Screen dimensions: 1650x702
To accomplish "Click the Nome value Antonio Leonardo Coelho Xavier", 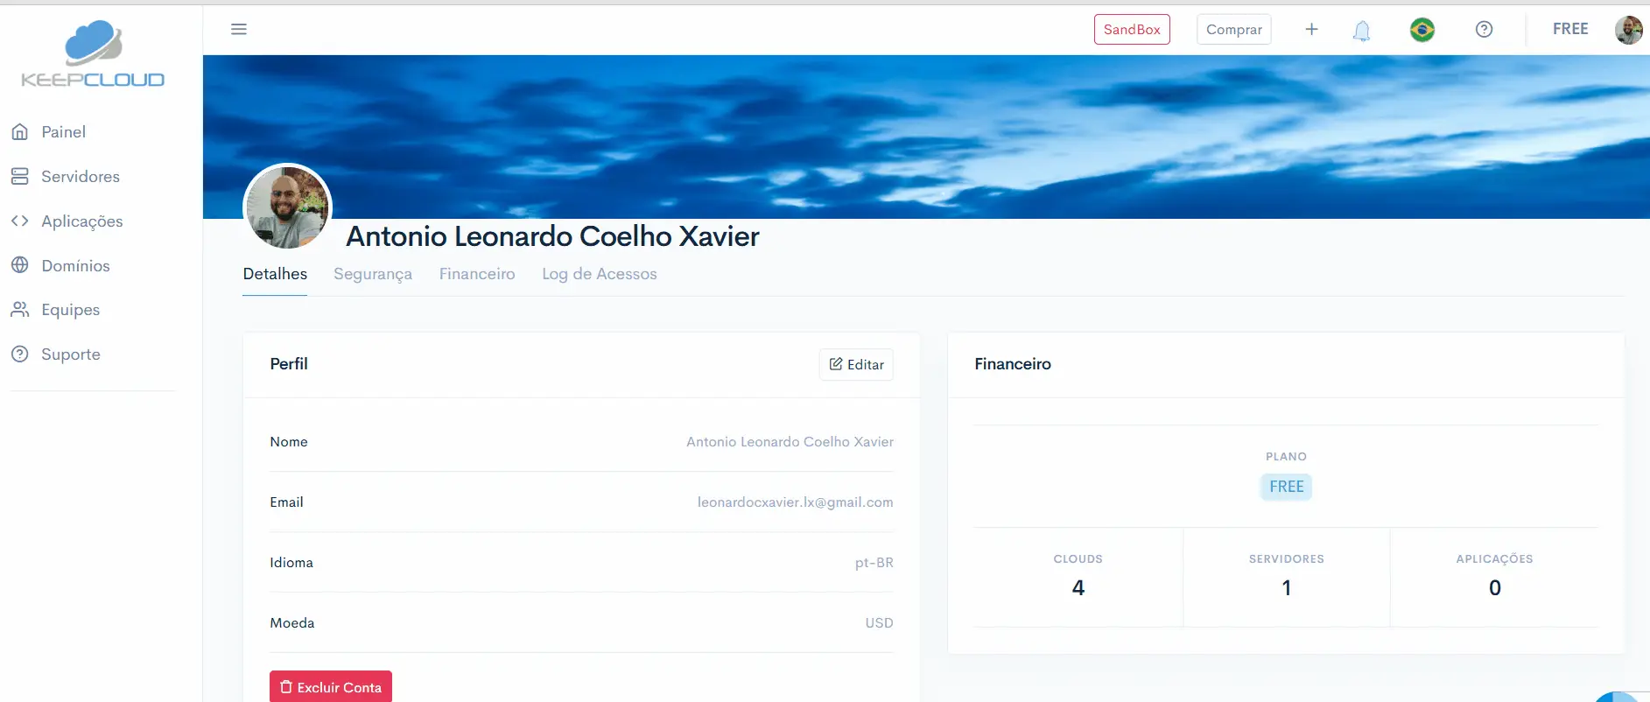I will click(x=790, y=442).
